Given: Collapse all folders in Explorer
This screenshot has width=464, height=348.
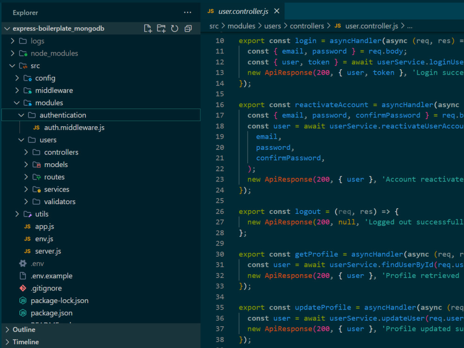Looking at the screenshot, I should 188,28.
